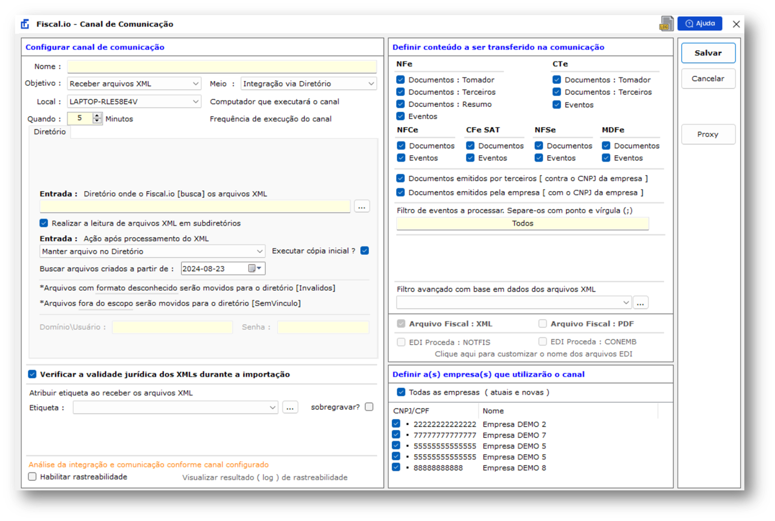The width and height of the screenshot is (775, 521).
Task: Toggle NFCe Eventos checkbox
Action: (x=401, y=158)
